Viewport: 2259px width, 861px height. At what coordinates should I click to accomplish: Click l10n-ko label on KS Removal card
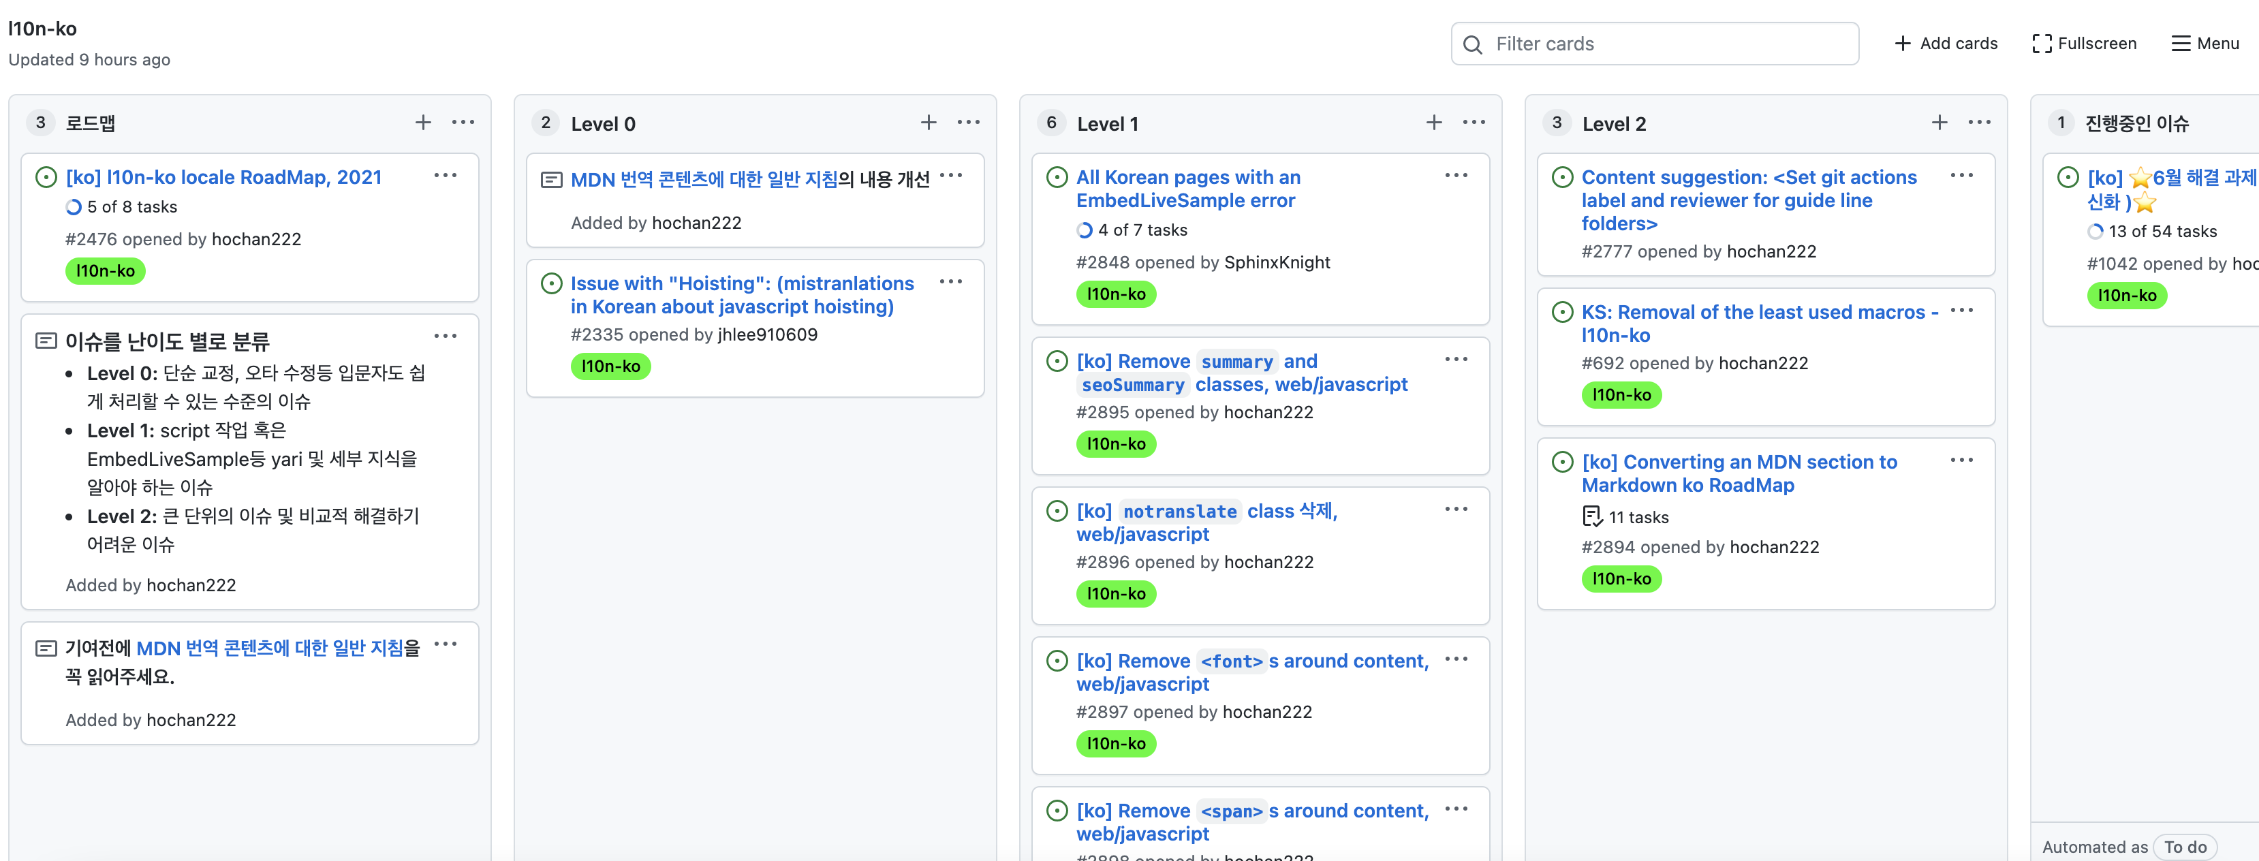(1621, 394)
